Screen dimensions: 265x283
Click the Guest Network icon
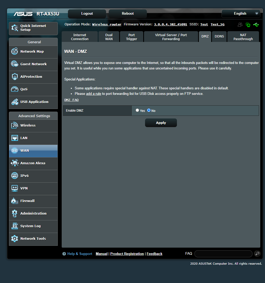tap(15, 64)
